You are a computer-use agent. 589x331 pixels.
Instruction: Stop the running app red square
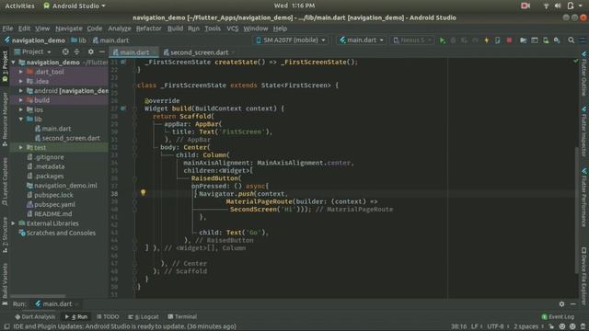coord(509,40)
